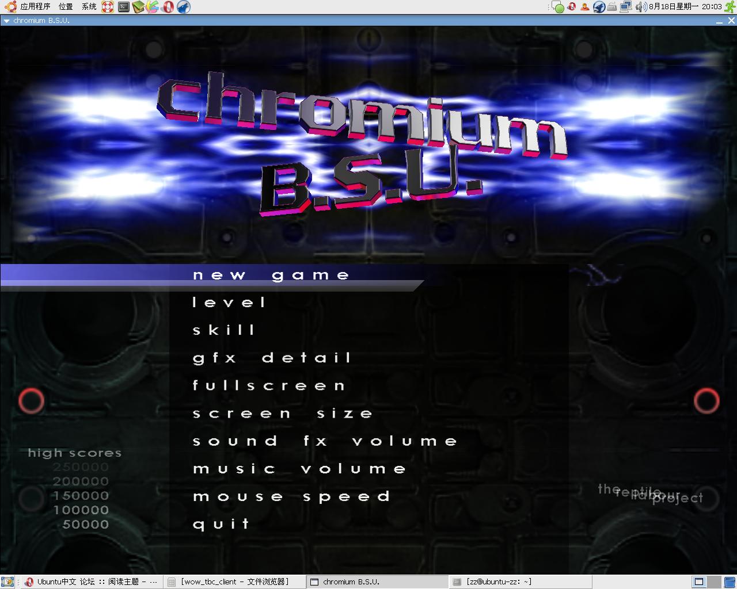
Task: Open the green book dictionary launcher icon
Action: [138, 7]
